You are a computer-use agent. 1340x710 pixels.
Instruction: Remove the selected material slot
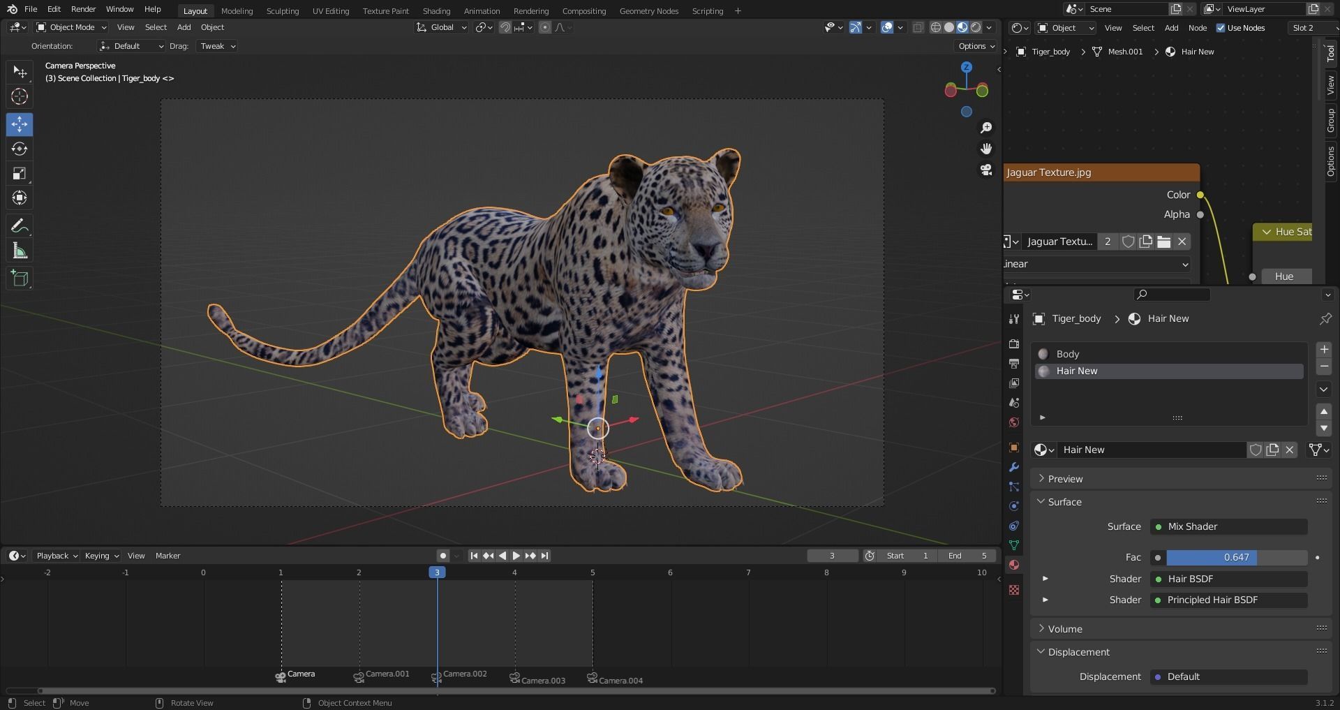1324,367
